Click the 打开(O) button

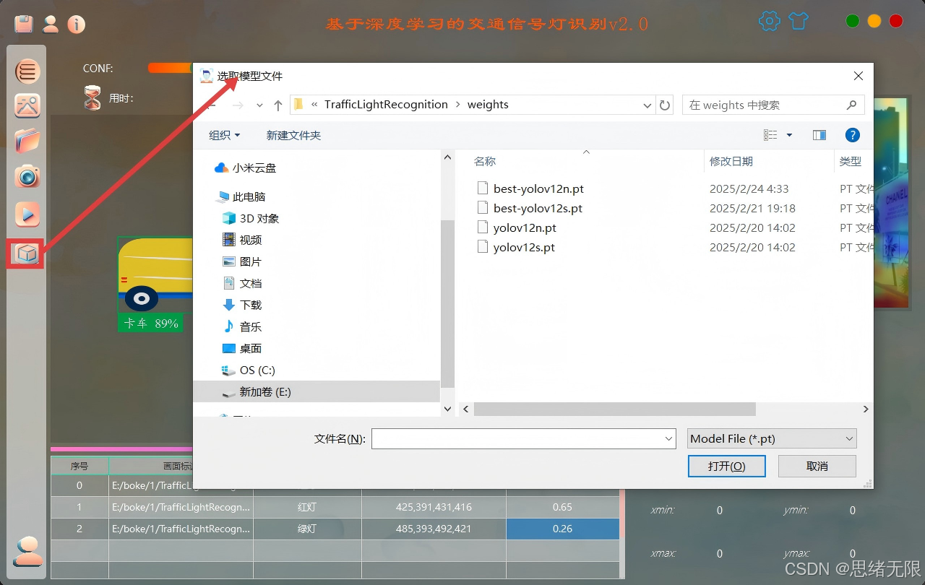(x=727, y=466)
